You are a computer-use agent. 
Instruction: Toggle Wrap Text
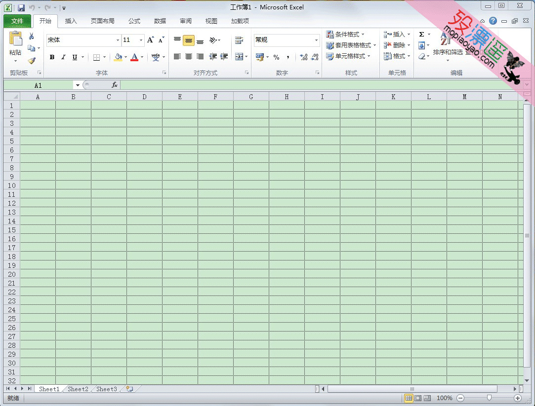click(239, 40)
